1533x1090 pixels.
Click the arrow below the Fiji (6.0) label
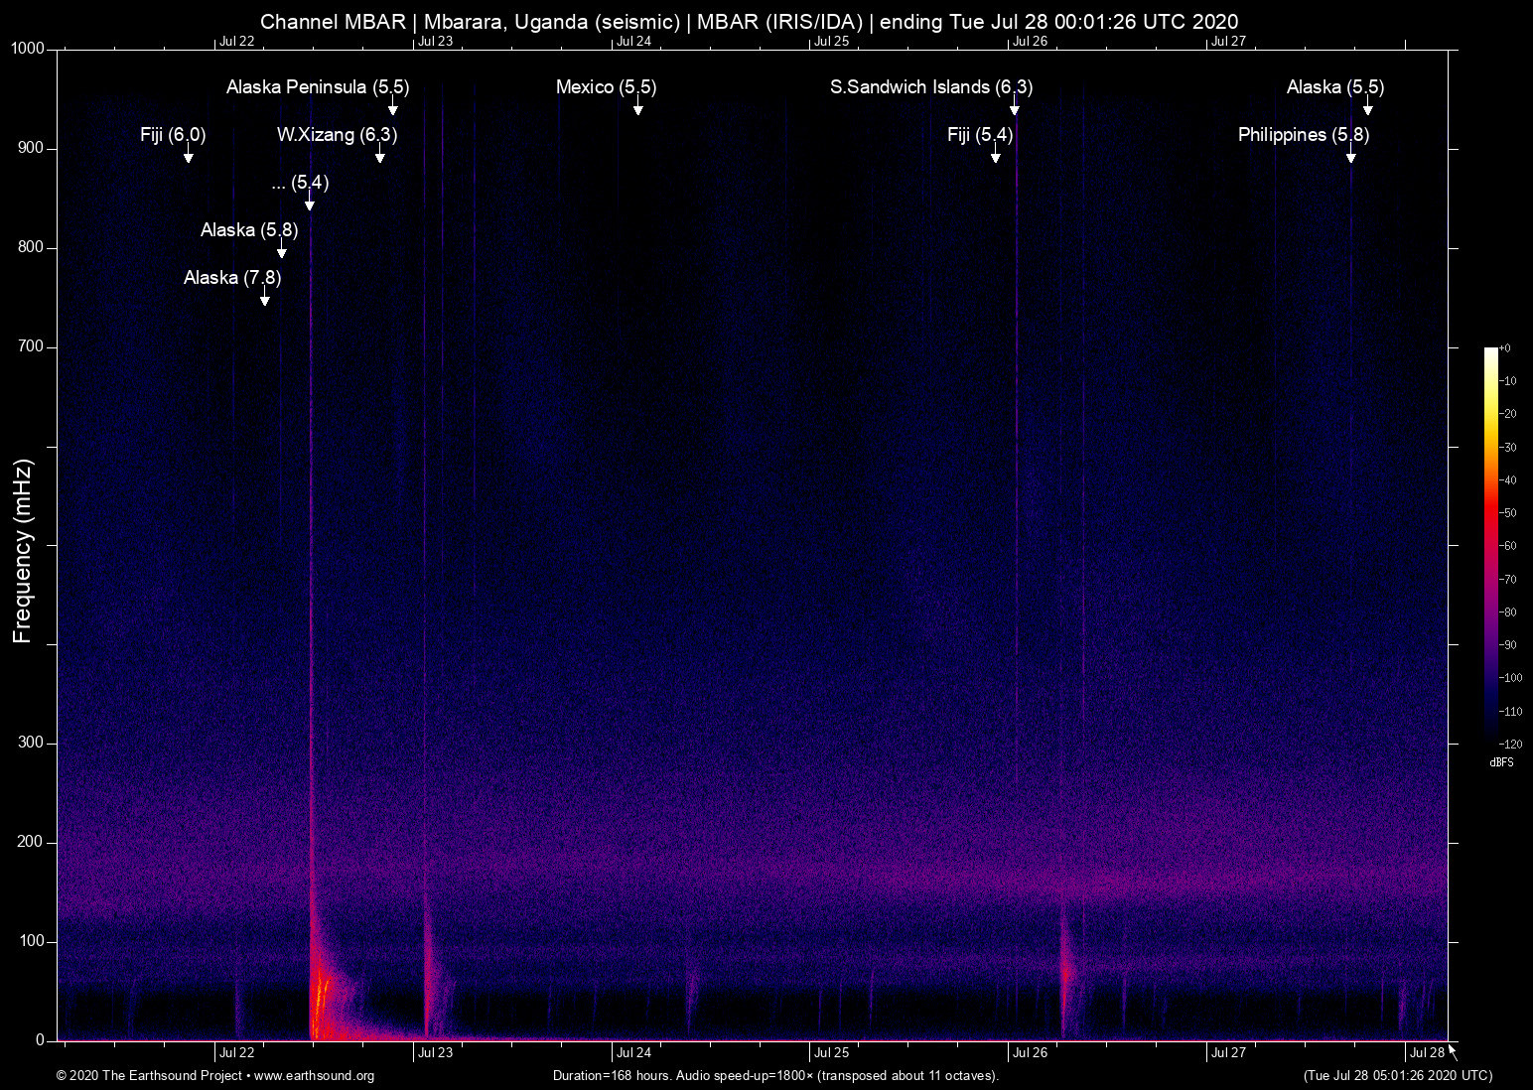[x=189, y=156]
